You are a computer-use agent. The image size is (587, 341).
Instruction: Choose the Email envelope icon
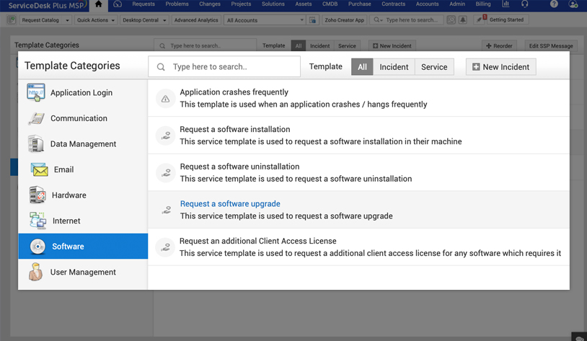click(39, 169)
